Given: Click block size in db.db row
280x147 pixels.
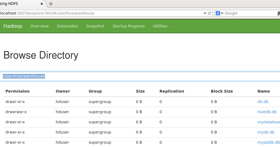Looking at the screenshot, I should 214,102.
